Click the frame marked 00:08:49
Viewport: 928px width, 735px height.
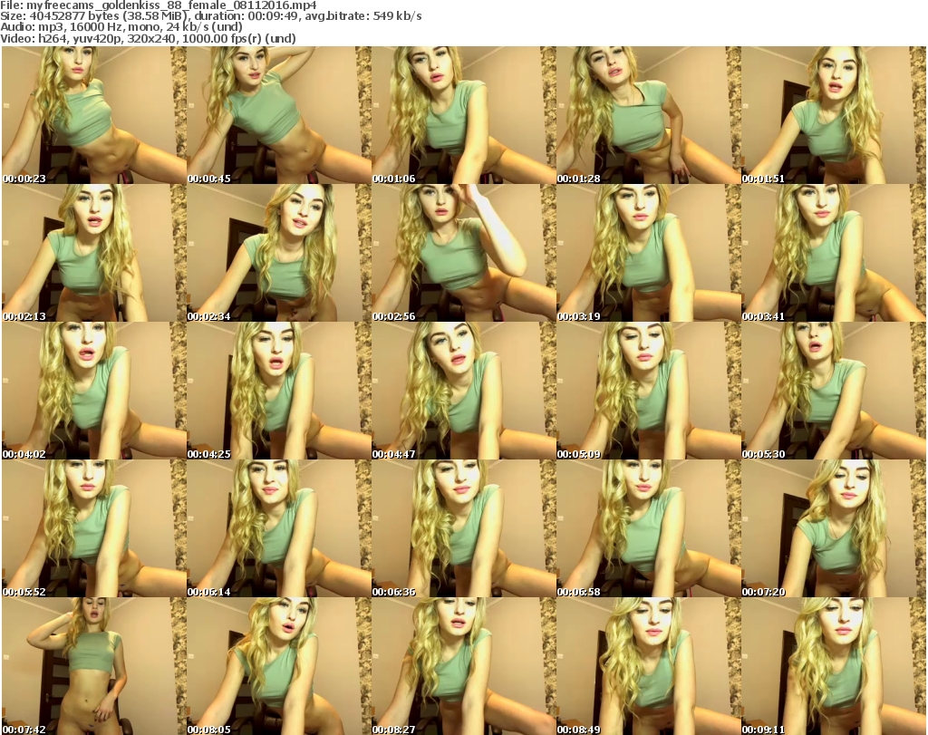tap(648, 666)
